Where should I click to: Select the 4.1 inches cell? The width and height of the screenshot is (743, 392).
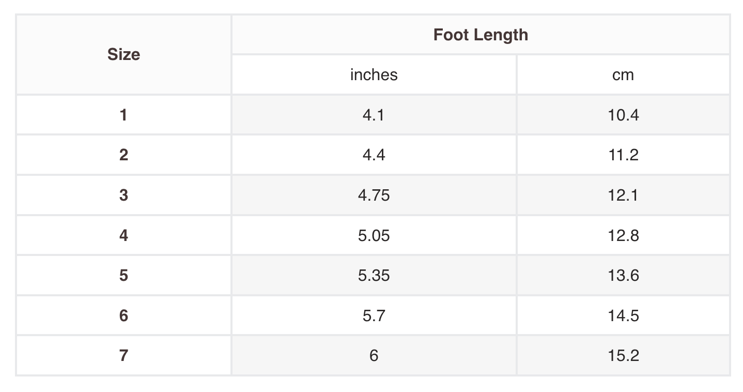tap(374, 115)
